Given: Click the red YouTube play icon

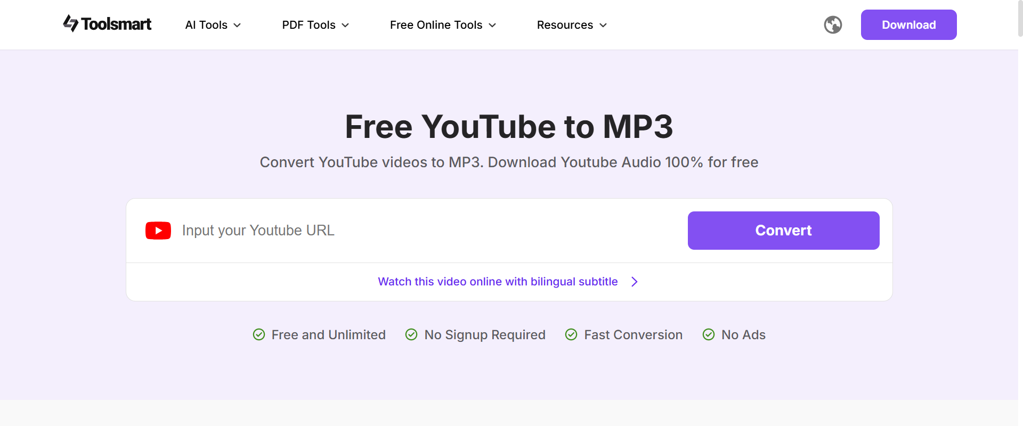Looking at the screenshot, I should pos(158,231).
